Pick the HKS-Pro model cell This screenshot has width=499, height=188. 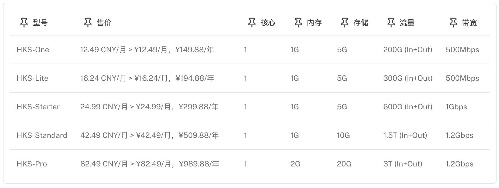click(x=32, y=164)
